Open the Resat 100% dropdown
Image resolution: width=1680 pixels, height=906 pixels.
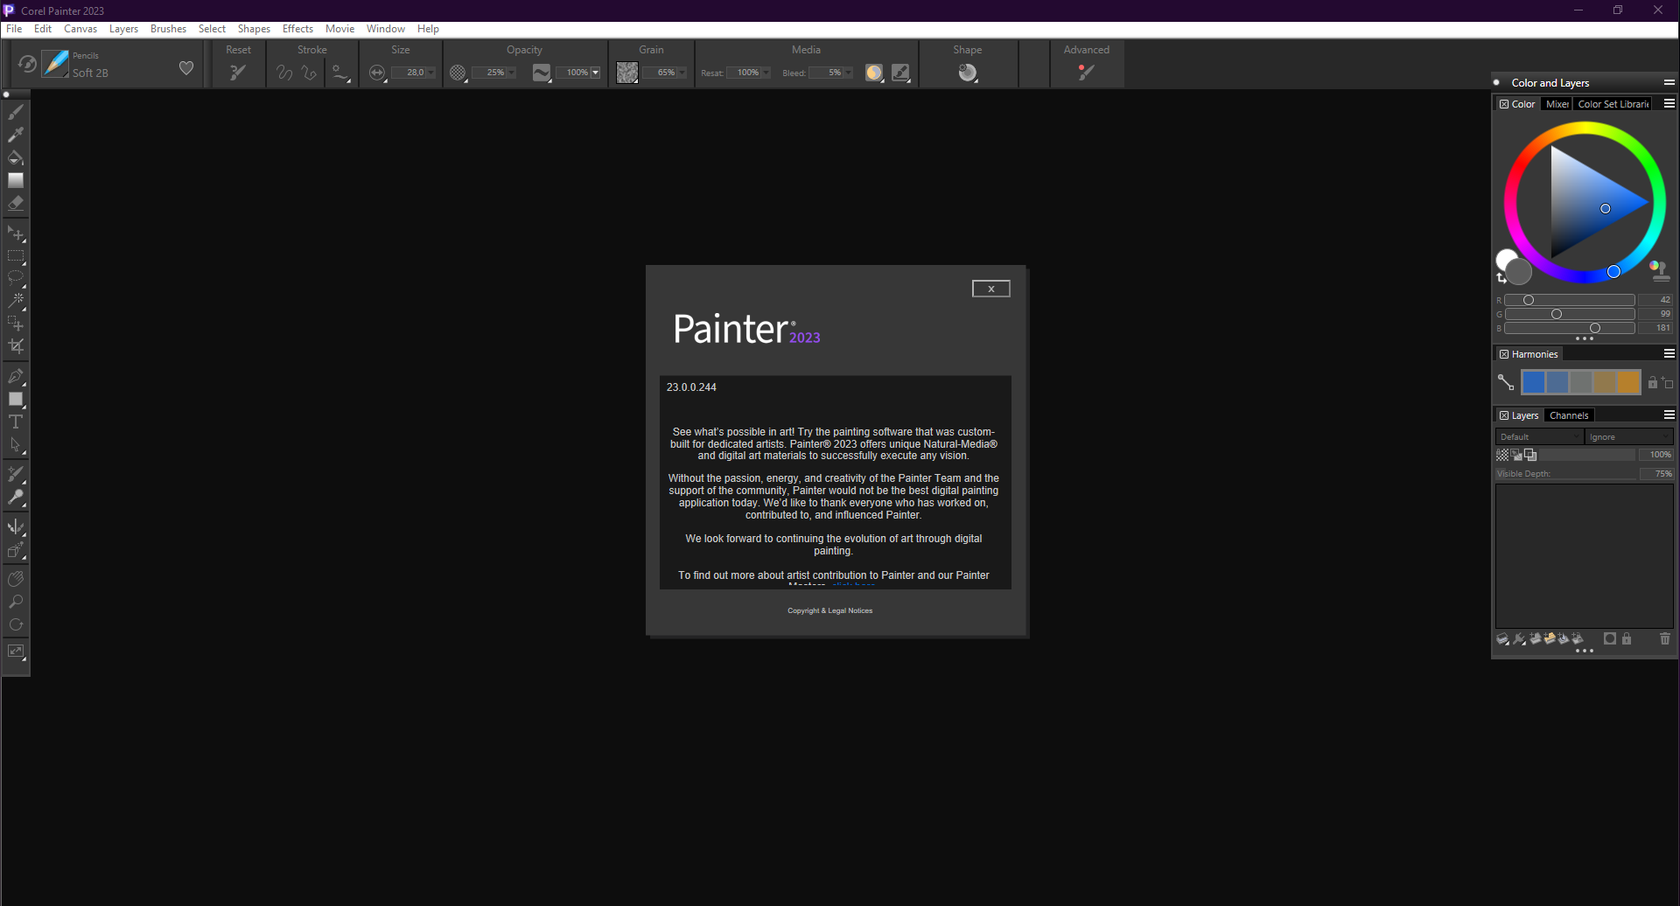tap(766, 73)
